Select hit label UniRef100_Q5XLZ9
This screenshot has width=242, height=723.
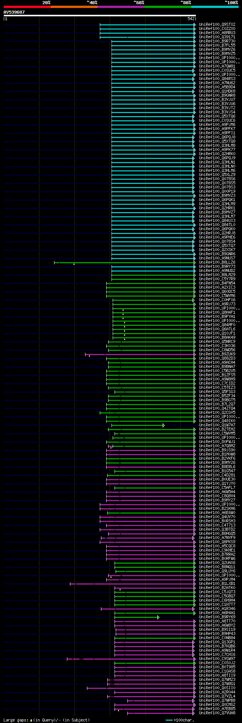217,175
